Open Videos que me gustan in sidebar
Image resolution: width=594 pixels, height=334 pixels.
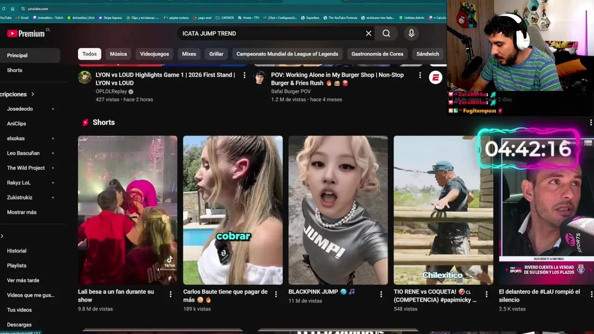pyautogui.click(x=30, y=295)
